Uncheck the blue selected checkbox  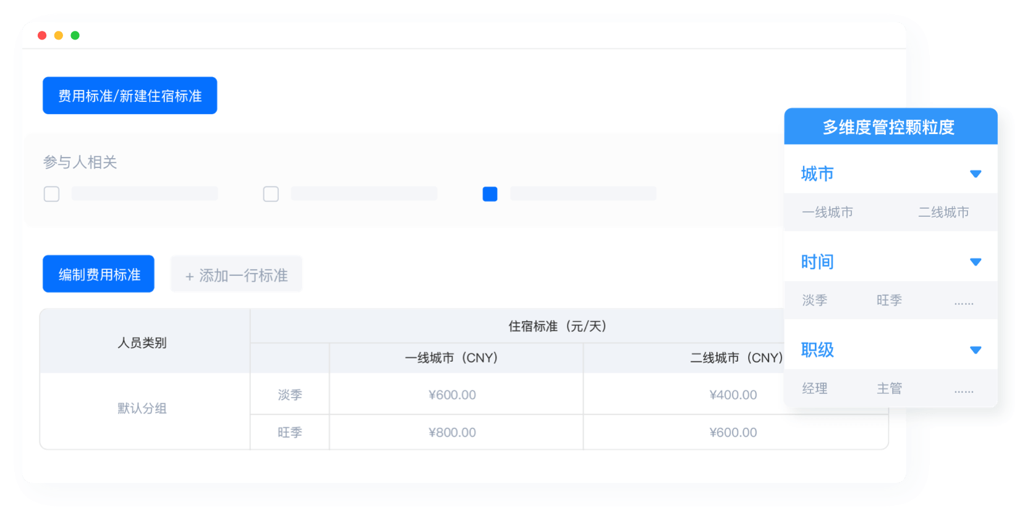490,194
